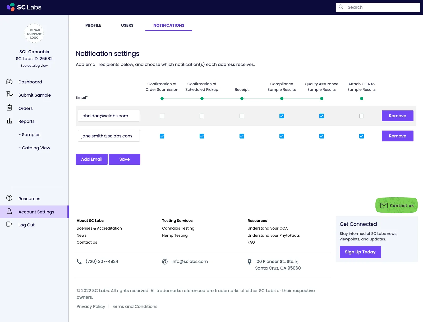Click the phone icon in footer
Image resolution: width=423 pixels, height=322 pixels.
point(79,262)
